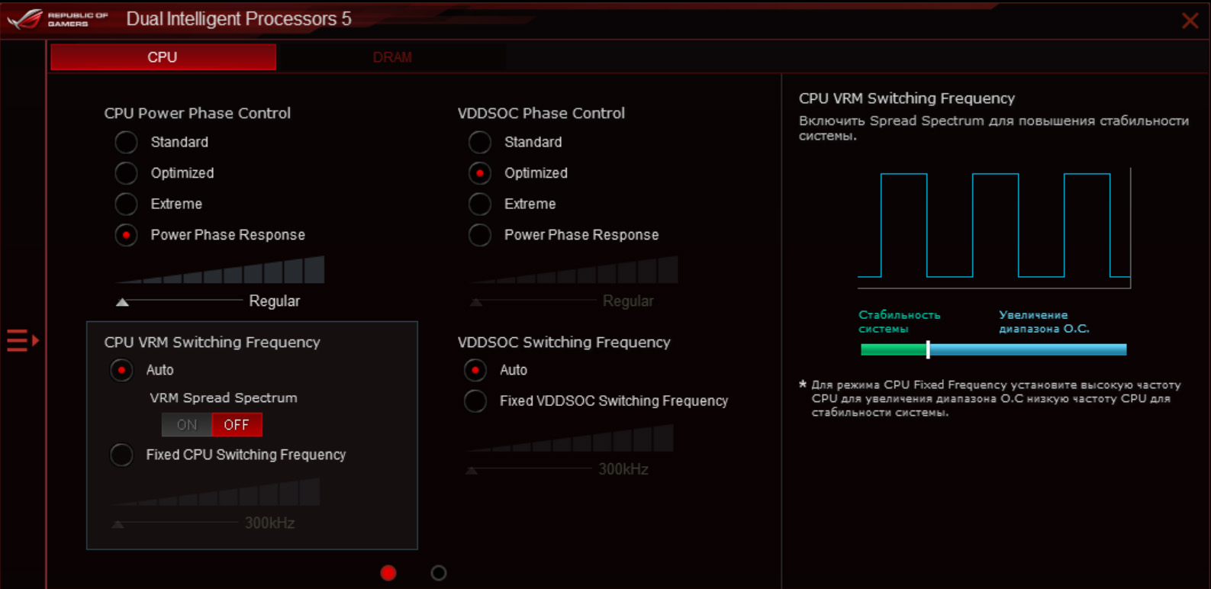Screen dimensions: 1211x589
Task: Open the side menu hamburger arrow icon
Action: pyautogui.click(x=22, y=340)
